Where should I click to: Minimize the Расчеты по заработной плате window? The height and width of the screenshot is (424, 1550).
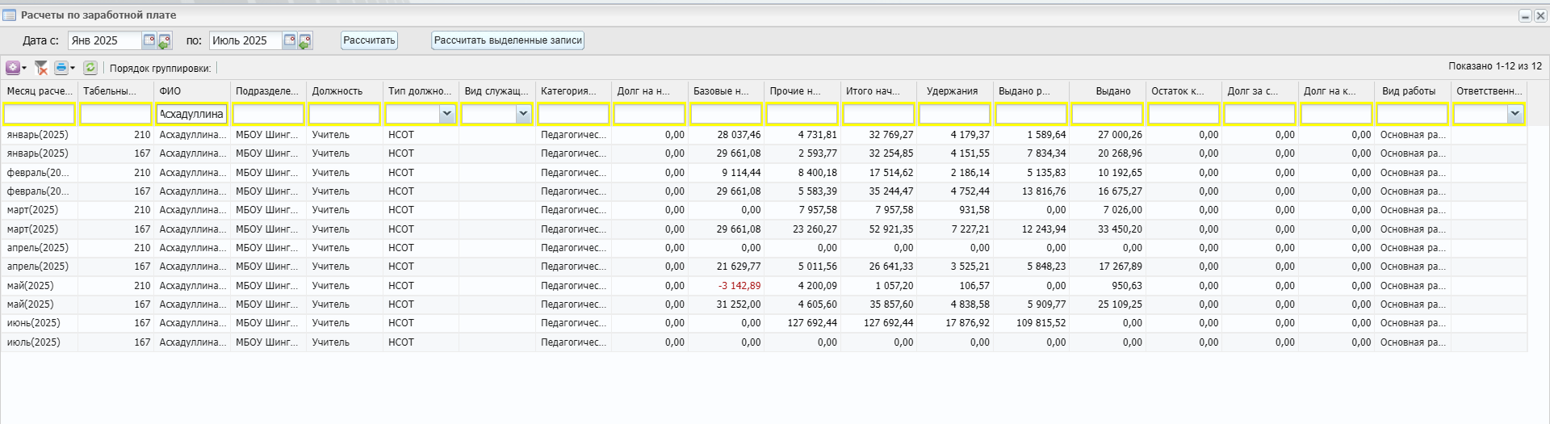tap(1525, 16)
